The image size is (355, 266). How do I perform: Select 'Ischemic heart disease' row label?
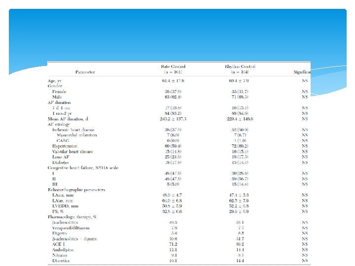click(73, 130)
